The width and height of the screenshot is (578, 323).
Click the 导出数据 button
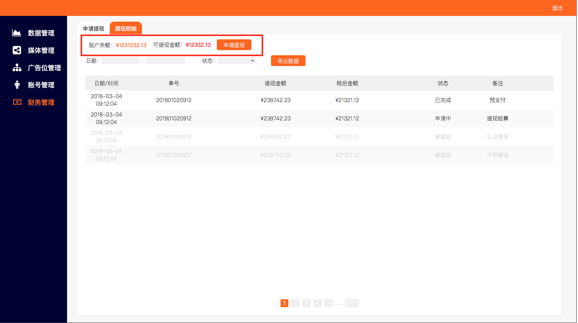pos(288,61)
